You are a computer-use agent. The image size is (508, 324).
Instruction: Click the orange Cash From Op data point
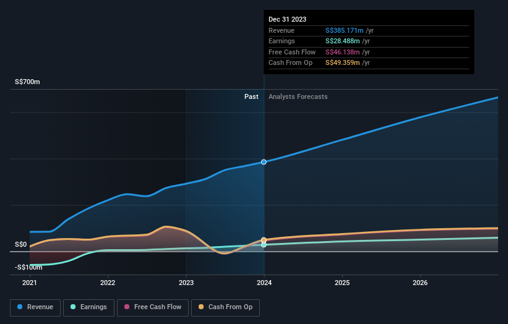[x=264, y=240]
